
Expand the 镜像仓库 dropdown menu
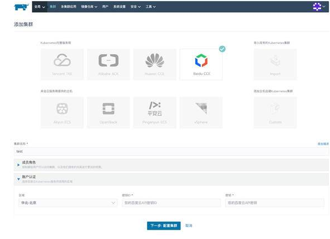(89, 7)
